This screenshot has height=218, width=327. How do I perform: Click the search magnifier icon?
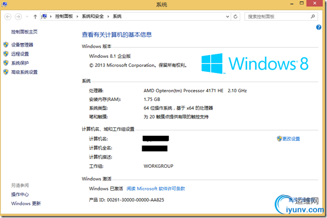(x=313, y=16)
